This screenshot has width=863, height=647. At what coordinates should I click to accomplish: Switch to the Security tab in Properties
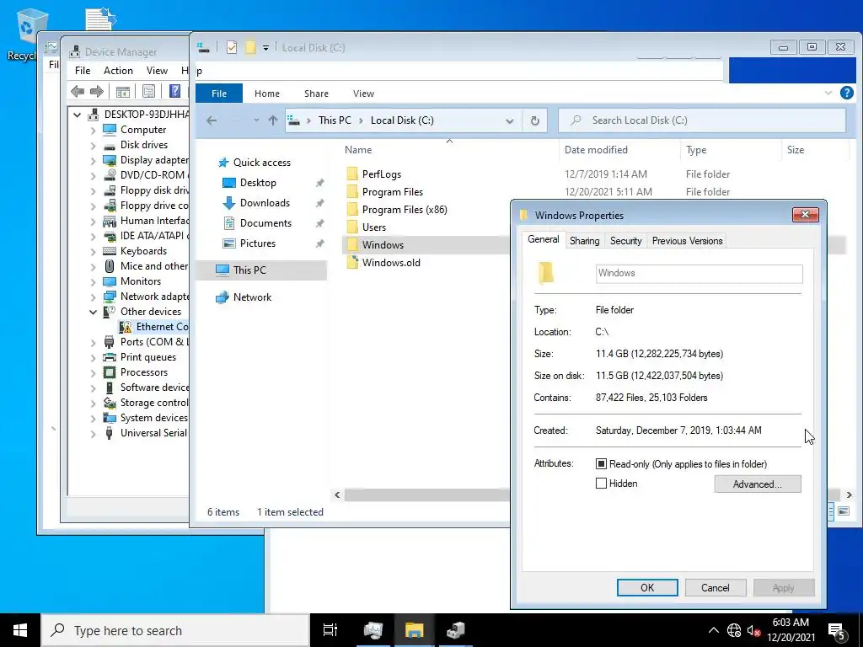[x=626, y=241]
